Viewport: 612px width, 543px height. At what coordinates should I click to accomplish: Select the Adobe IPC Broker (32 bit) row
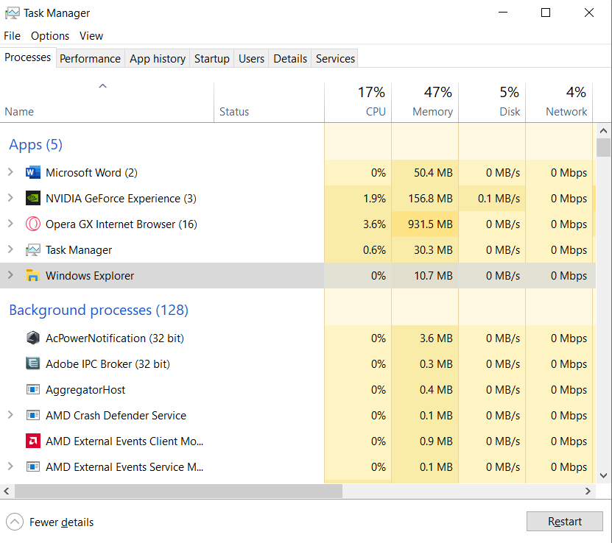click(298, 363)
